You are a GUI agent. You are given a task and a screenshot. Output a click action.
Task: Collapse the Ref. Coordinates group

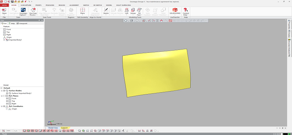(x=2, y=106)
